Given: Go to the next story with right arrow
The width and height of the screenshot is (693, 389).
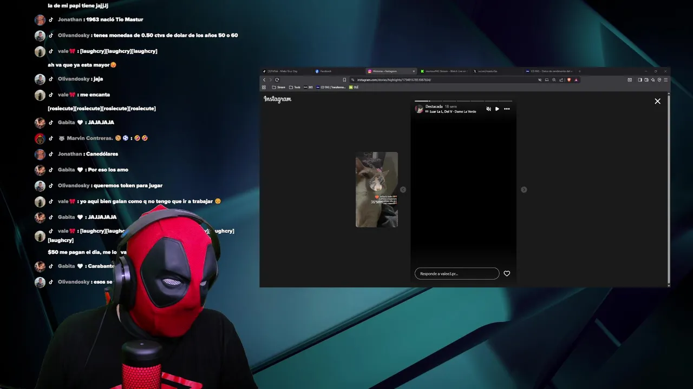Looking at the screenshot, I should [524, 190].
